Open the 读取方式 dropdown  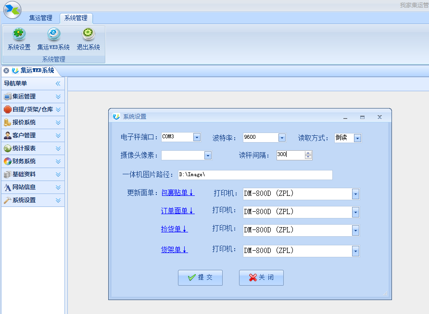point(357,138)
